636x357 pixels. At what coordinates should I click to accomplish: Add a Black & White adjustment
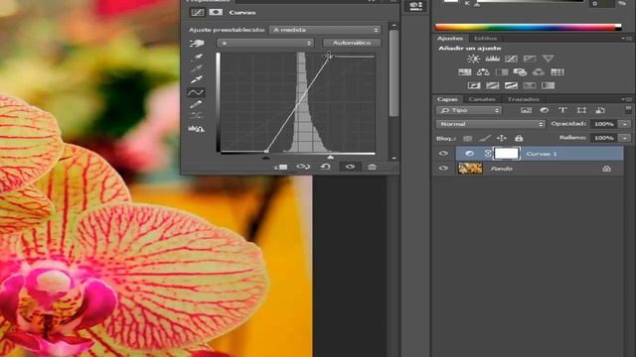502,72
